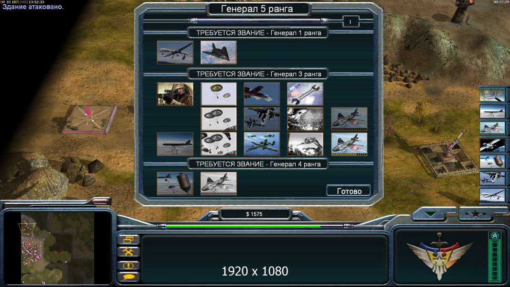Open the three-star general powers button
The height and width of the screenshot is (287, 510).
tap(476, 214)
